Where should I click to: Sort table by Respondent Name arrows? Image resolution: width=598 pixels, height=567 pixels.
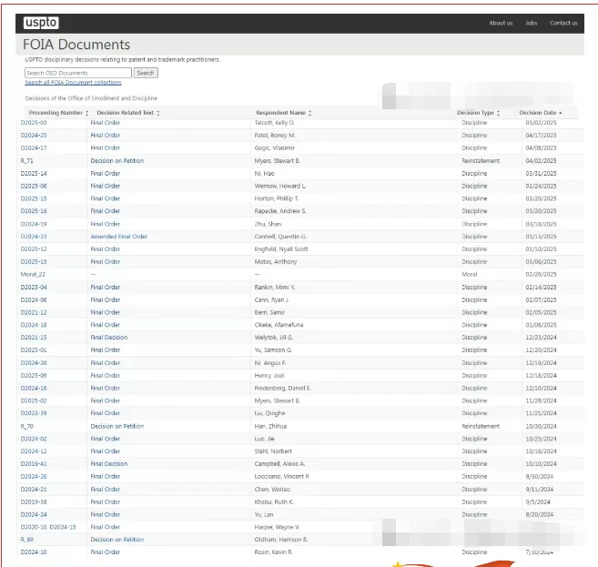click(309, 113)
